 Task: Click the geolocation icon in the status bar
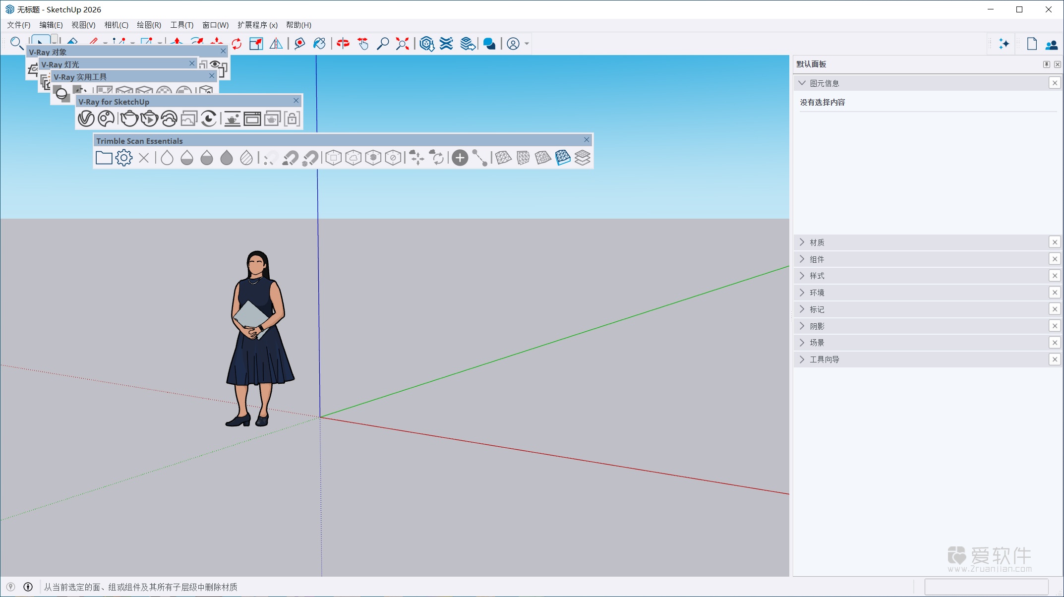[11, 587]
